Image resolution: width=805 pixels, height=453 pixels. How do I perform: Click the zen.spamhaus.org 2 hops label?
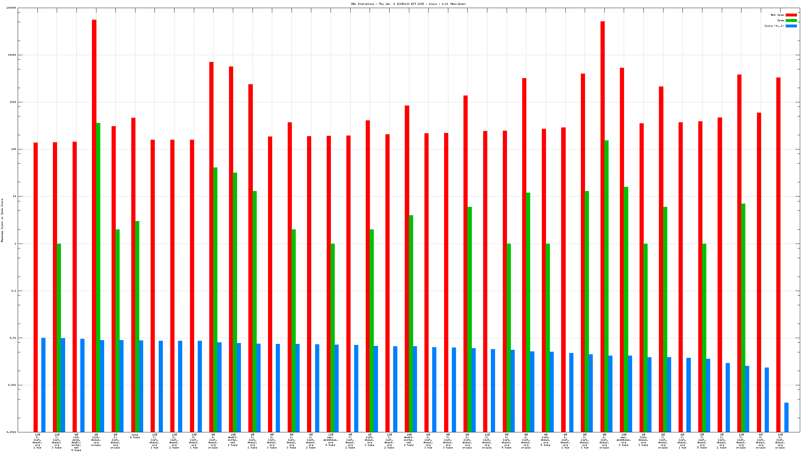coord(624,440)
